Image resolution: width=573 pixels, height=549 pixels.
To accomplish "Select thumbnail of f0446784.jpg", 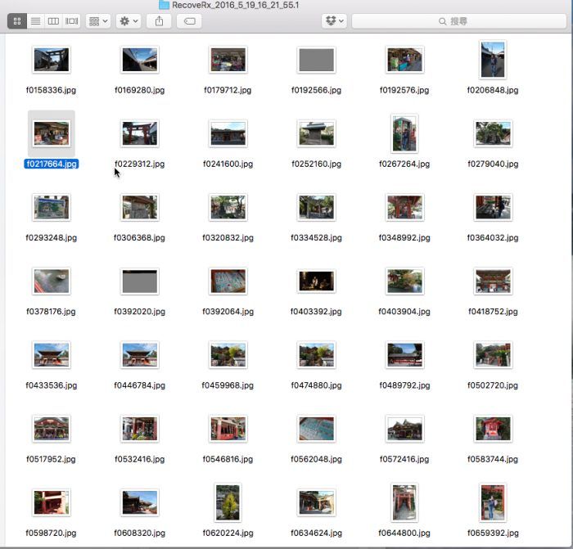I will (140, 354).
